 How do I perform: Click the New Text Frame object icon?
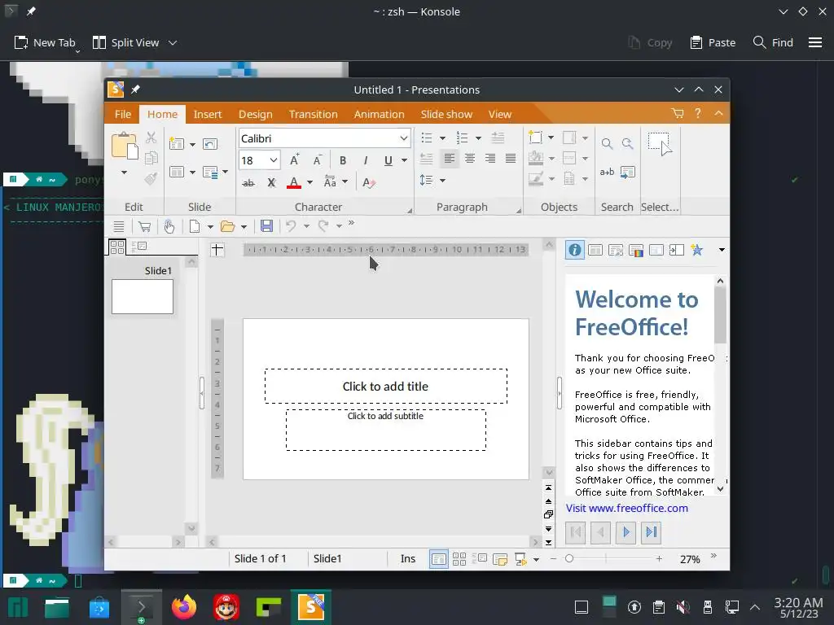tap(536, 138)
